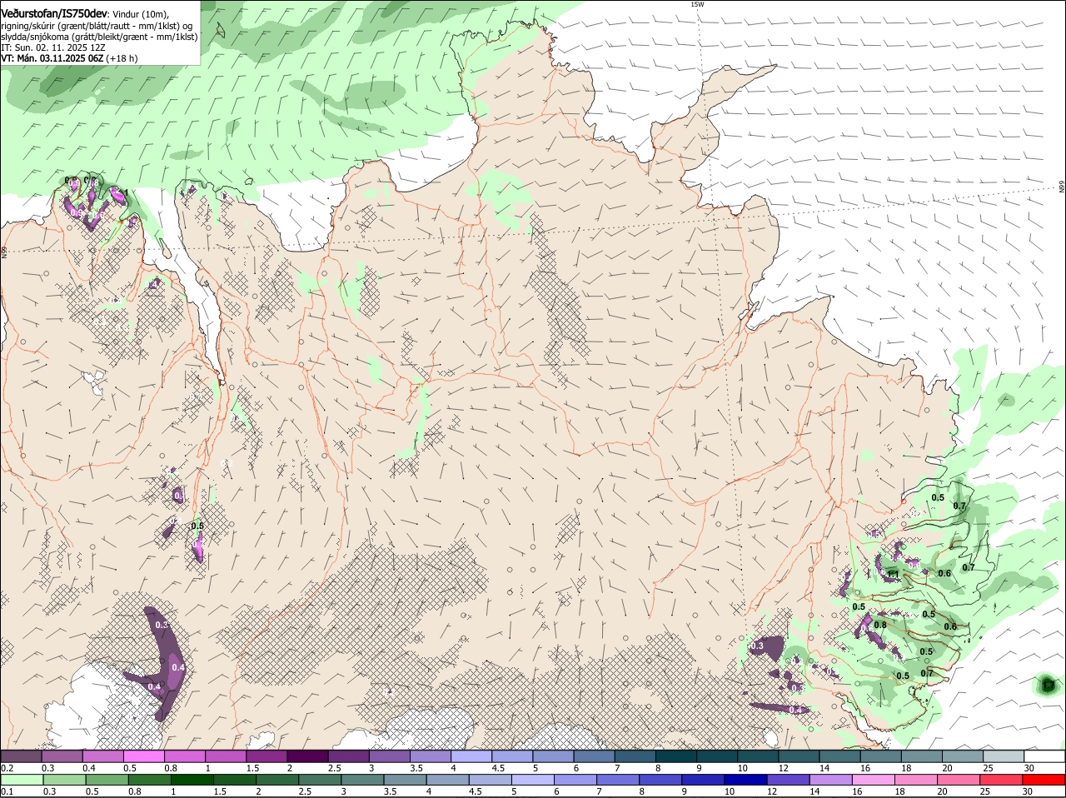Click the lavender 4–4.5 swatch in upper legend row
This screenshot has width=1066, height=798.
coord(471,756)
